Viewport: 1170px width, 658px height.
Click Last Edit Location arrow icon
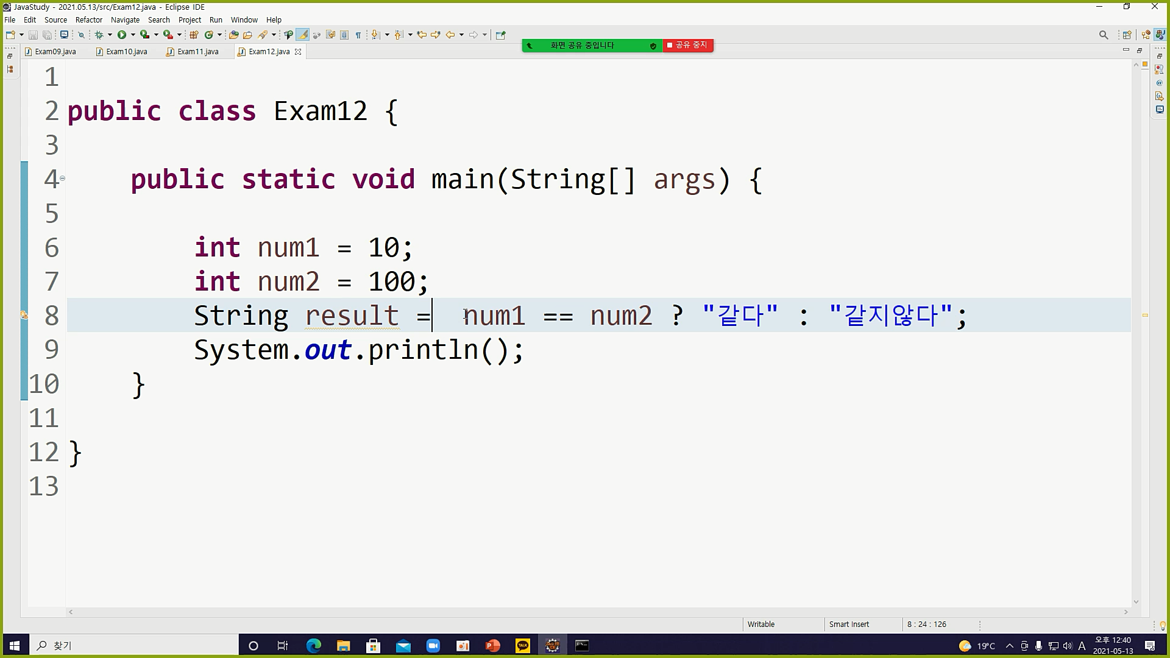pos(422,35)
